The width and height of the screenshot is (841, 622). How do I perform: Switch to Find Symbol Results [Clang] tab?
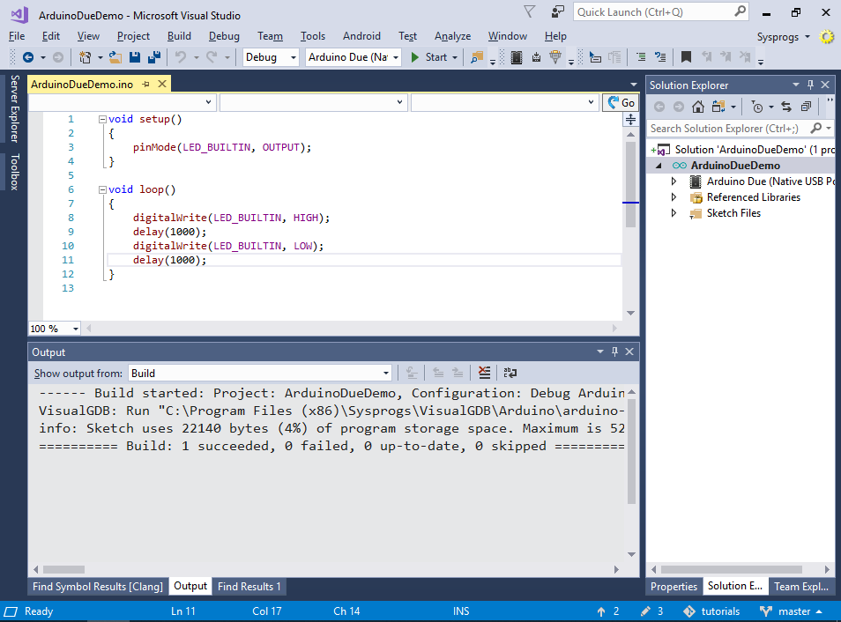coord(98,587)
